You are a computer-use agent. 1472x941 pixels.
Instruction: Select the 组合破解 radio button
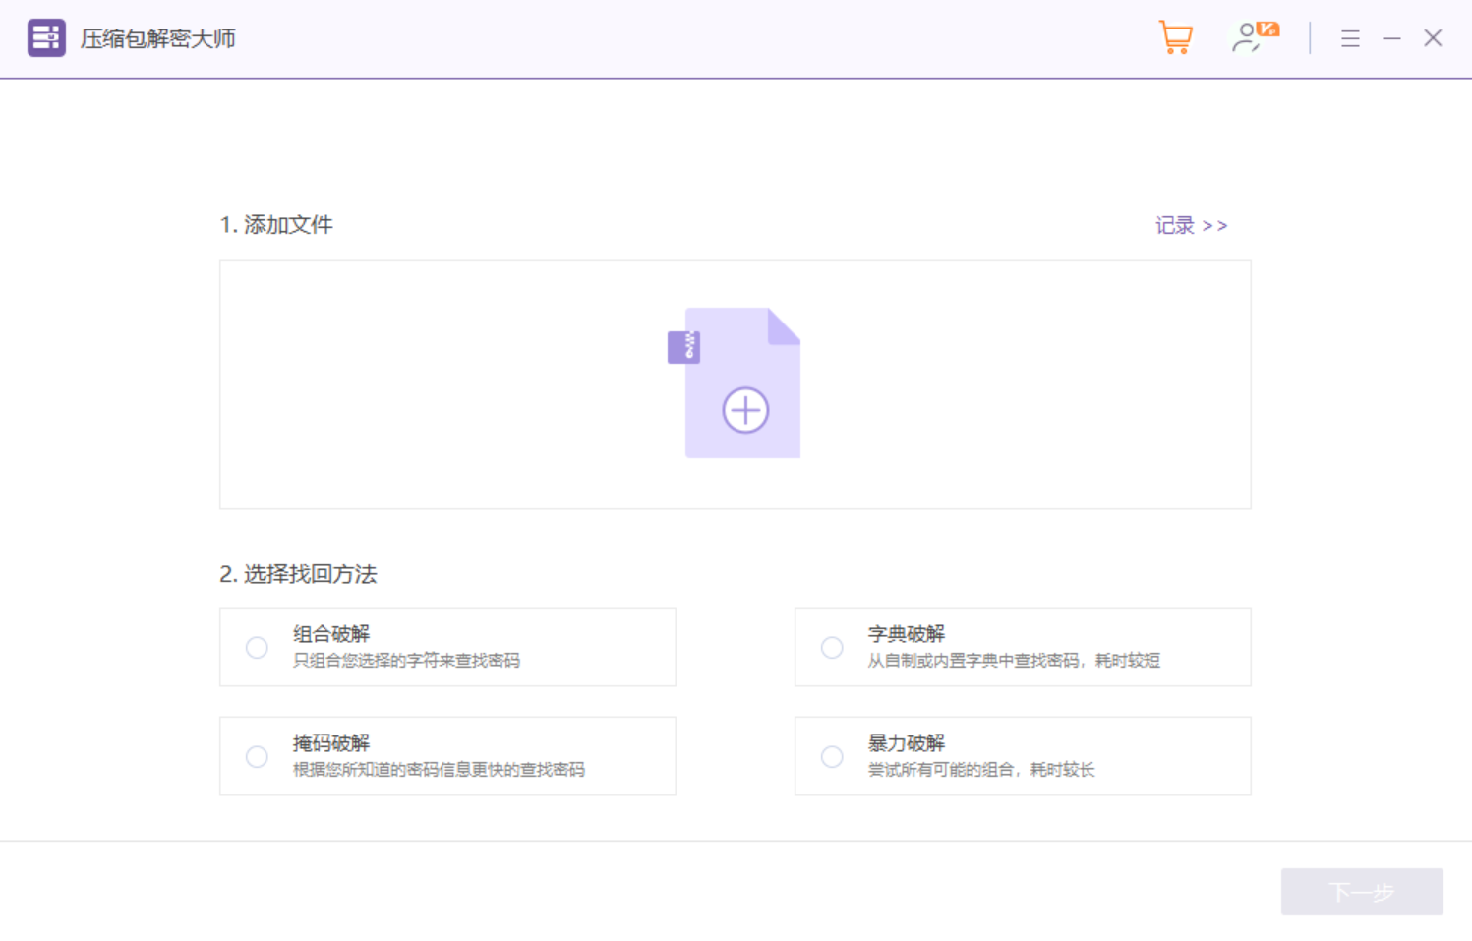pyautogui.click(x=257, y=647)
